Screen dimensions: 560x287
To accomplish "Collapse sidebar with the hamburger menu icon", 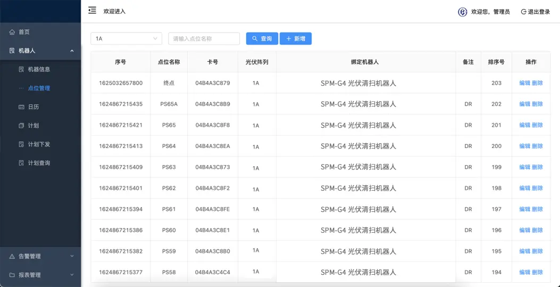I will coord(93,11).
